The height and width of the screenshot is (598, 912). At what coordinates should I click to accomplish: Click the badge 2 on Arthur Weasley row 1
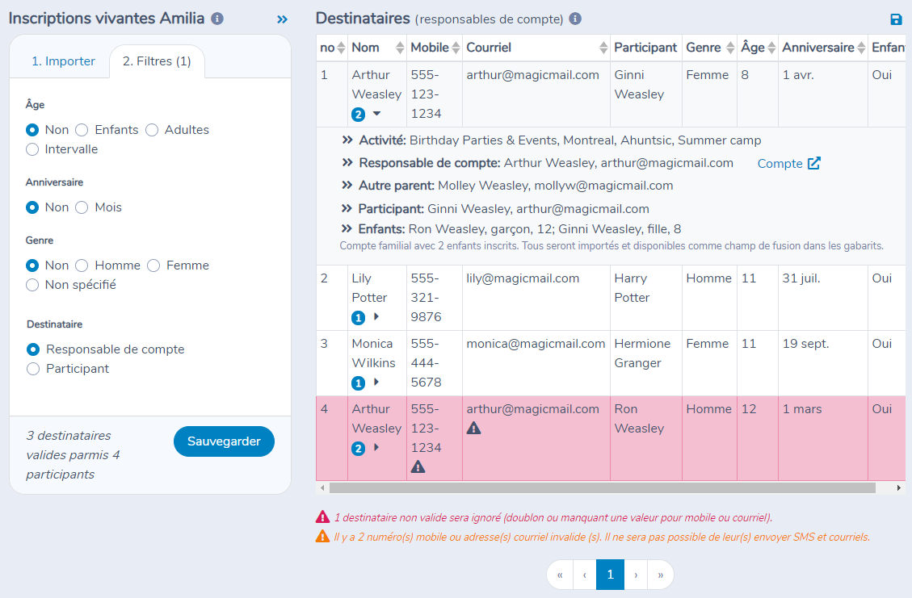coord(359,115)
